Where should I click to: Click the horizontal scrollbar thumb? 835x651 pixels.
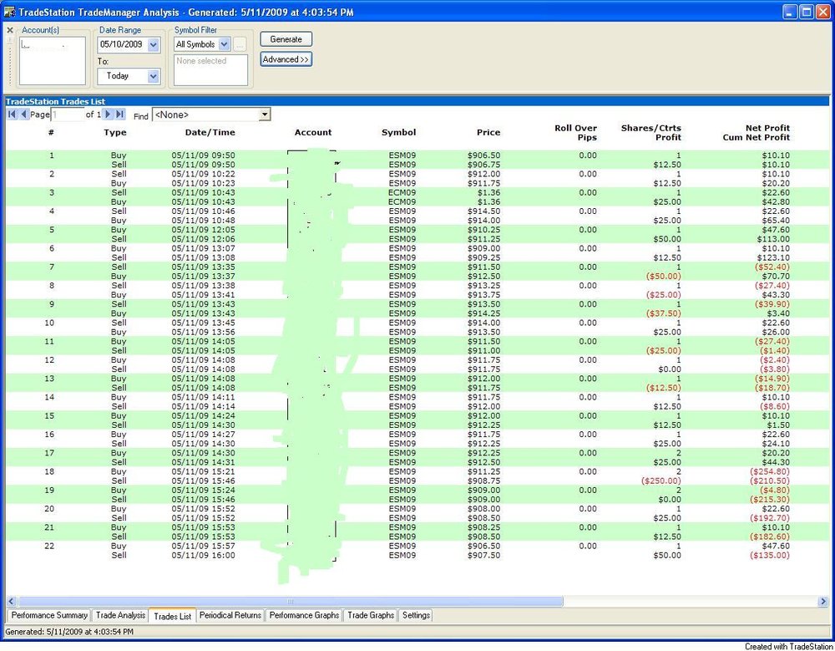tap(291, 602)
